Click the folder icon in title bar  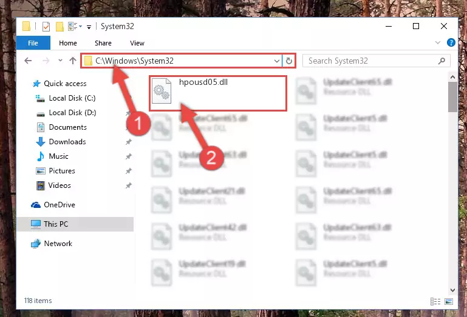pyautogui.click(x=26, y=27)
